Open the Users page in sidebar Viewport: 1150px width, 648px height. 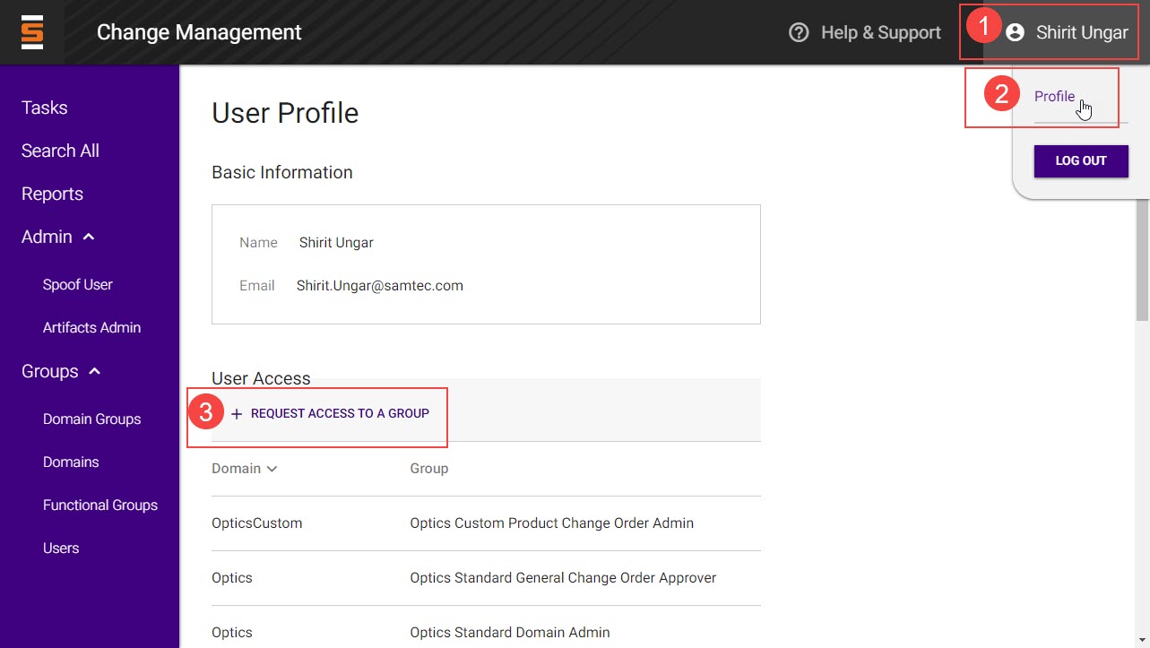click(x=61, y=549)
